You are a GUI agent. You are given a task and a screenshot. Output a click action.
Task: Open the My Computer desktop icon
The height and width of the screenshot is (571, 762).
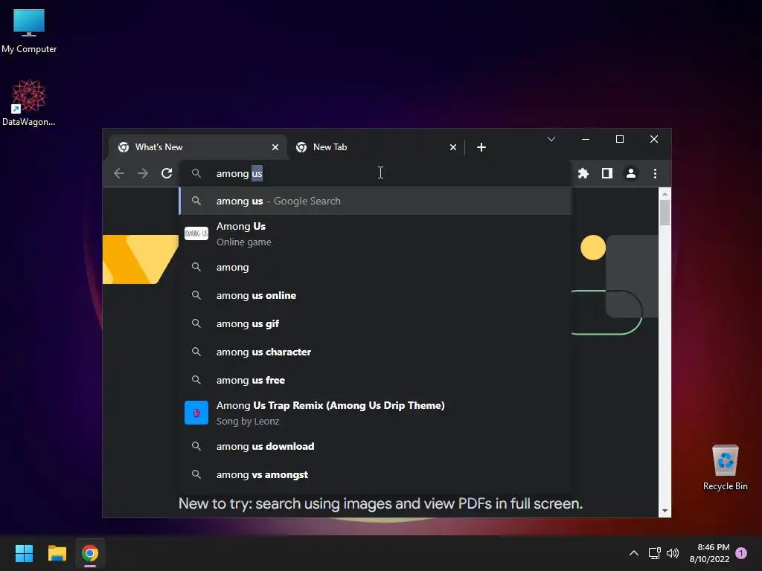29,30
